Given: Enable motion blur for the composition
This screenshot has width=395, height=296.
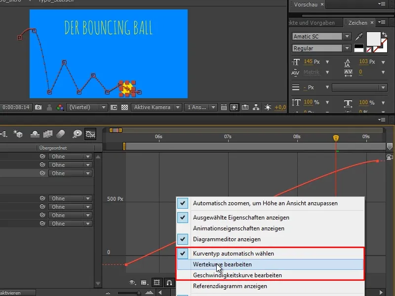Looking at the screenshot, I should click(61, 134).
